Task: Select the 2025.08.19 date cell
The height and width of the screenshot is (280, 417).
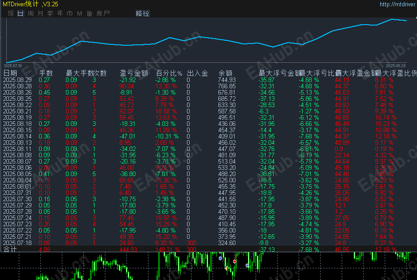Action: point(17,118)
